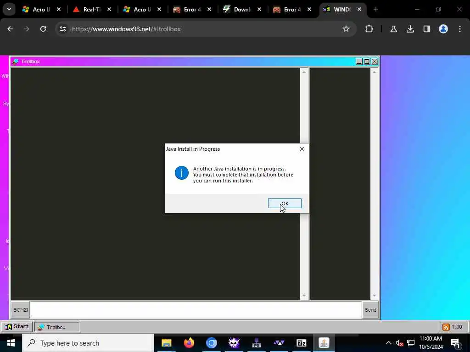Launch Firefox from the taskbar

189,343
